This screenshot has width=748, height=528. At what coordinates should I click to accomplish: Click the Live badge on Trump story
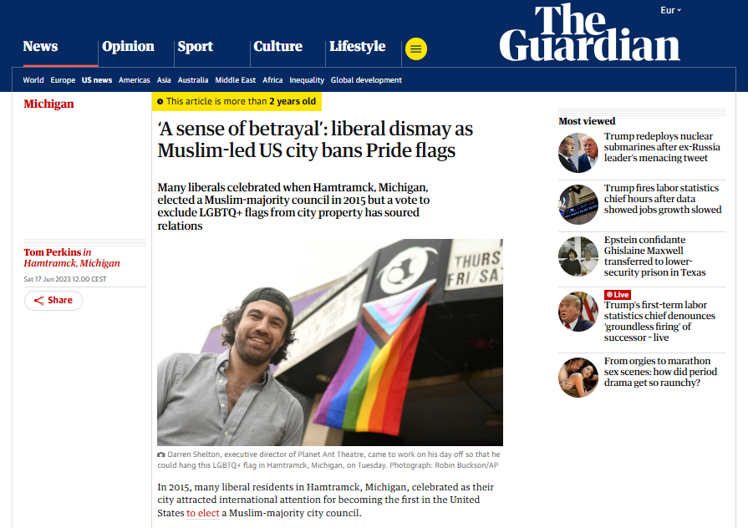tap(618, 295)
